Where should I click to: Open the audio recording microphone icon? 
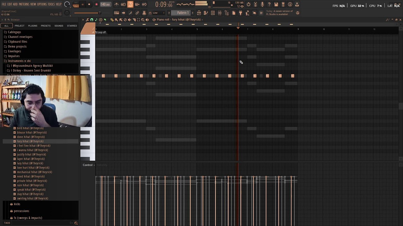[262, 4]
